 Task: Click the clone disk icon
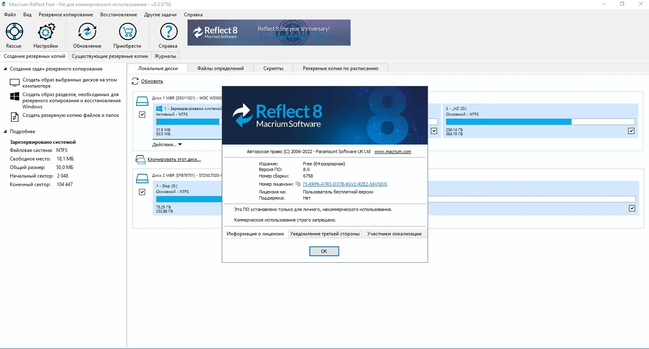140,160
